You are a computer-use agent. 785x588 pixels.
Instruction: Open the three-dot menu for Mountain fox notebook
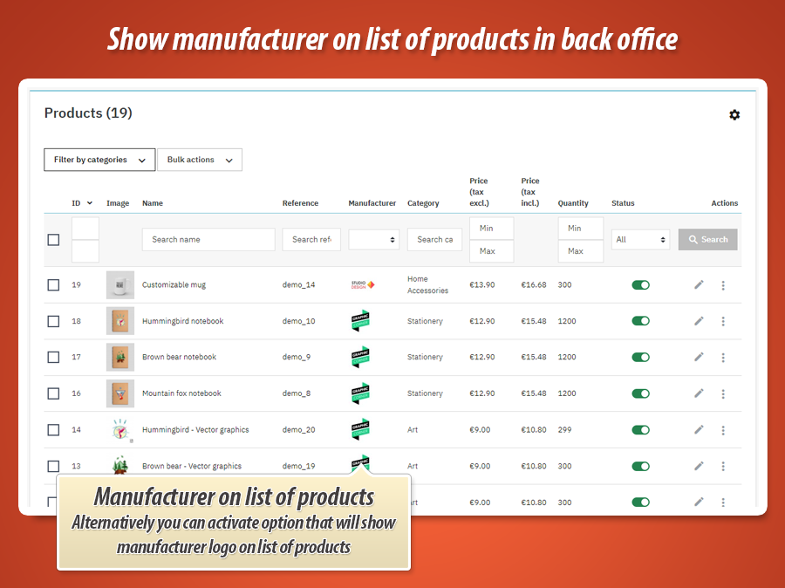[x=723, y=393]
